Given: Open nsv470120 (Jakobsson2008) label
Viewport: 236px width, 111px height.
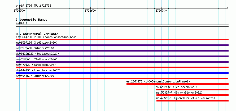Looking at the screenshot, I should tap(36, 65).
